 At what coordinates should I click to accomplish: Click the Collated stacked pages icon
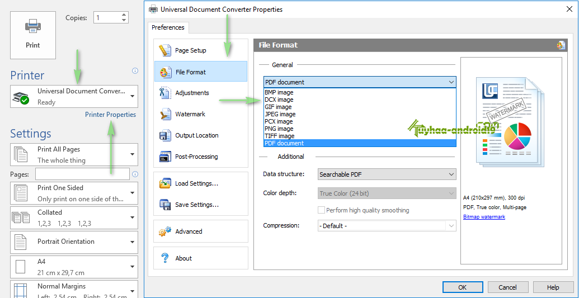point(21,217)
